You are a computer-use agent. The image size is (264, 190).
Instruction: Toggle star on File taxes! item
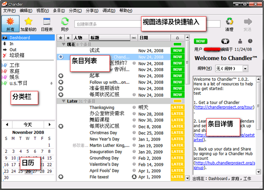[61, 177]
